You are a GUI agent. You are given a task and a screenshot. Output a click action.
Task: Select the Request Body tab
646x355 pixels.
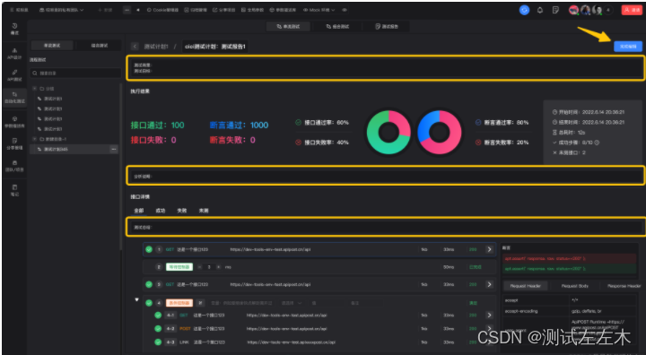pyautogui.click(x=575, y=286)
